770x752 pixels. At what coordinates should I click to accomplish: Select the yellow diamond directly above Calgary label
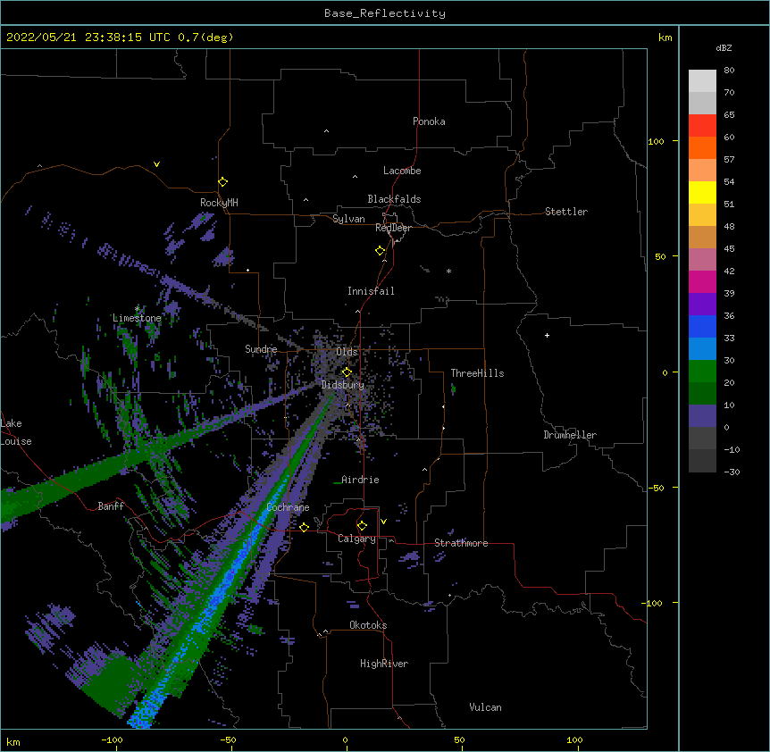click(362, 526)
